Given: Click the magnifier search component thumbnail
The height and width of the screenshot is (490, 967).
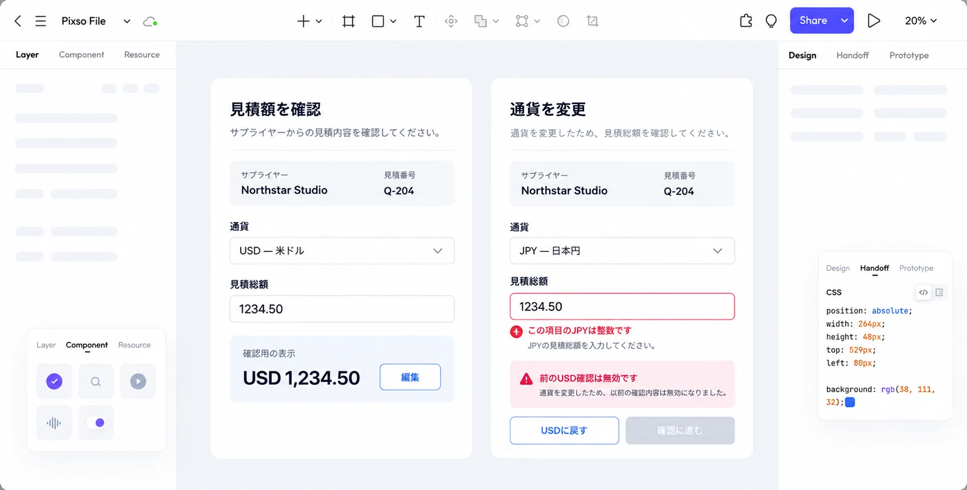Looking at the screenshot, I should [96, 381].
